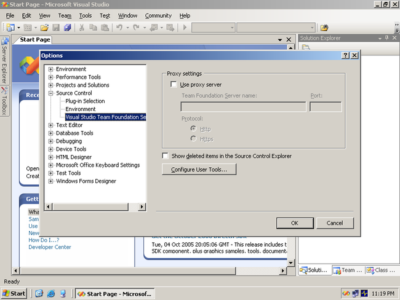
Task: Click tree horizontal scrollbar right arrow
Action: click(x=142, y=207)
